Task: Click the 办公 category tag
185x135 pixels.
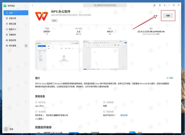Action: click(54, 21)
